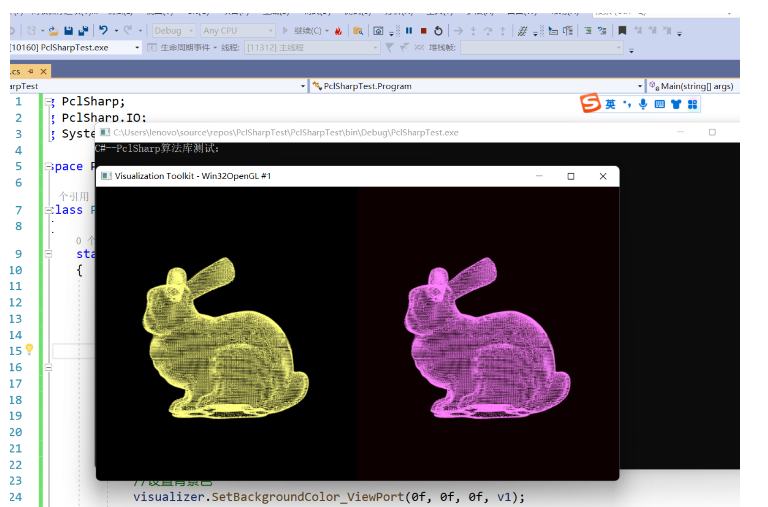Click the Undo arrow icon
This screenshot has height=507, width=768.
pos(103,30)
